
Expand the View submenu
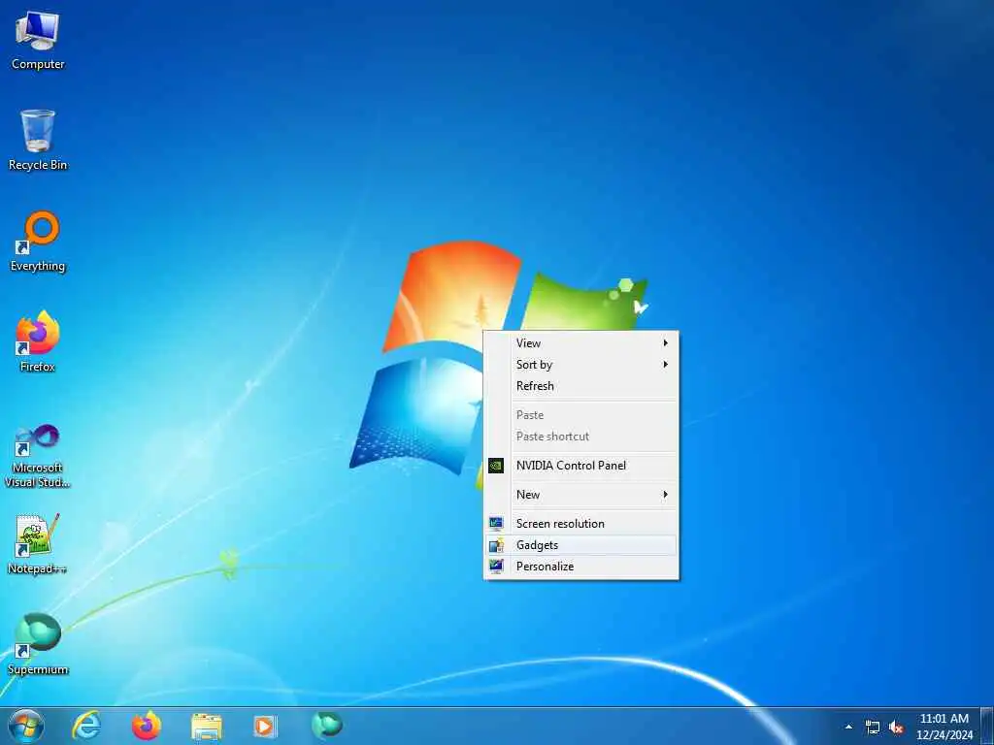581,343
